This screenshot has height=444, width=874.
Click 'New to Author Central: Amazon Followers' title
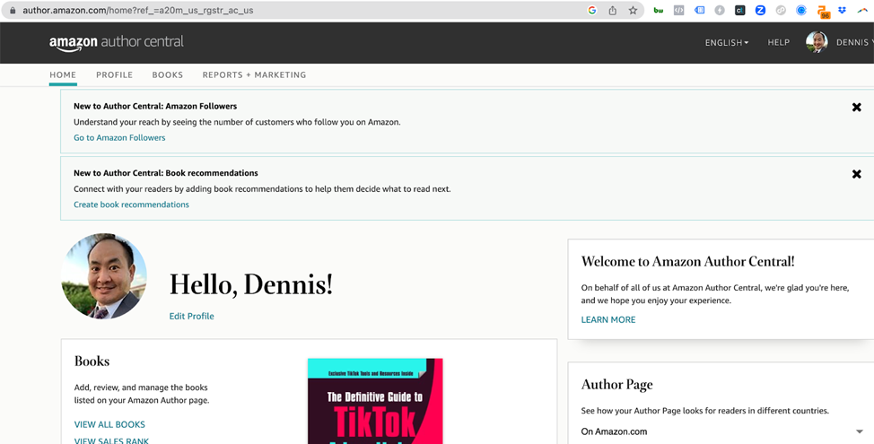coord(155,106)
